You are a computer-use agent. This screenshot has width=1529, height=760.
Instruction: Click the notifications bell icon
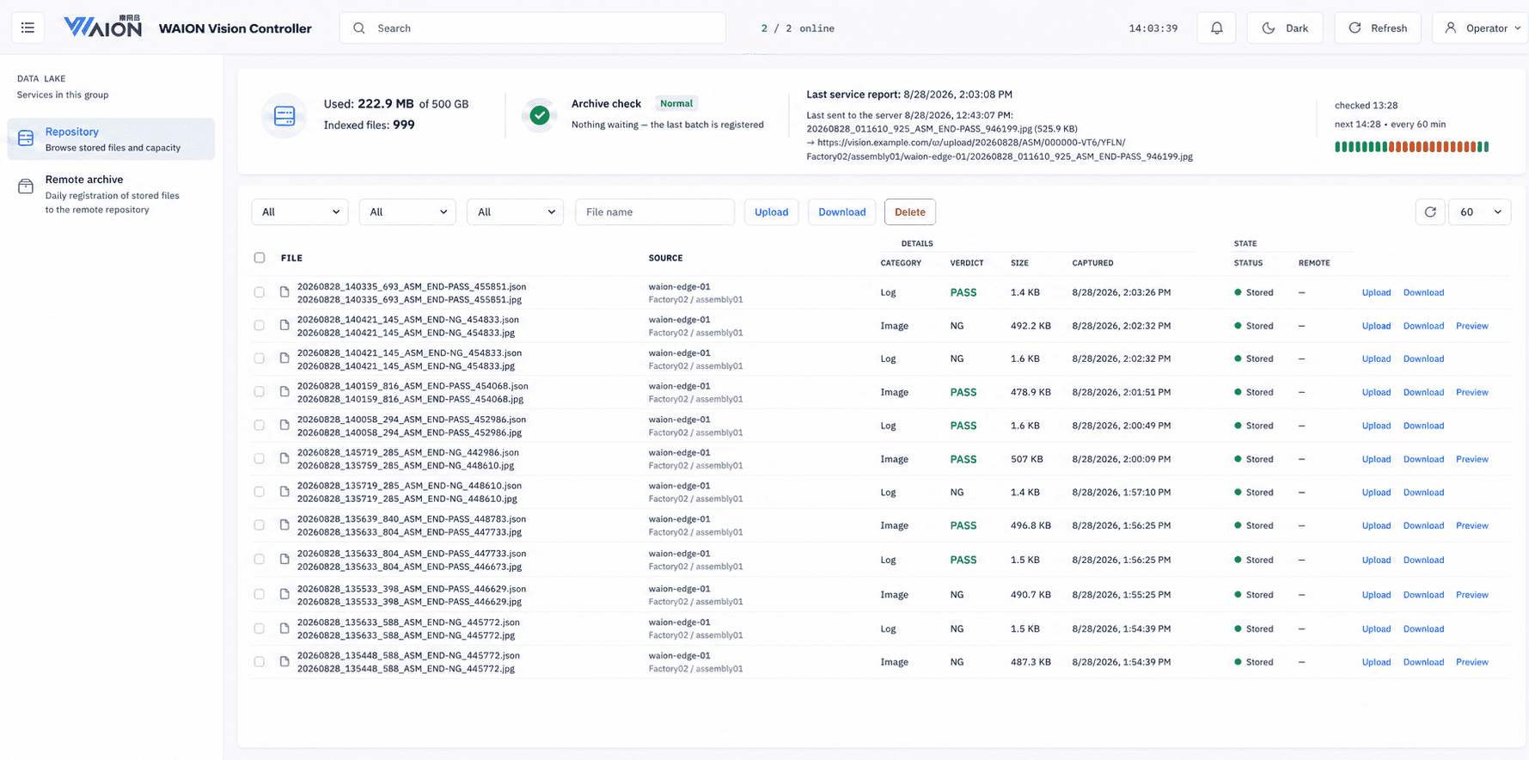(x=1216, y=28)
